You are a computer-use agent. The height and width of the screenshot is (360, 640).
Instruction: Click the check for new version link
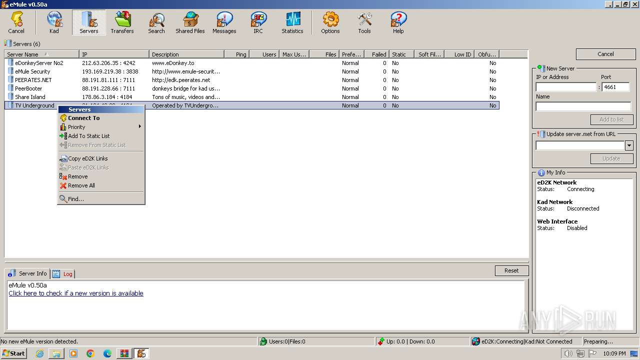[x=76, y=293]
